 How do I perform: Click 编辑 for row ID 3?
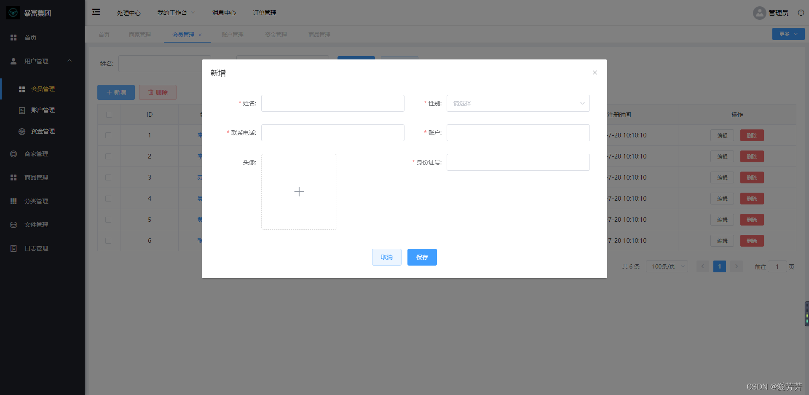click(722, 177)
